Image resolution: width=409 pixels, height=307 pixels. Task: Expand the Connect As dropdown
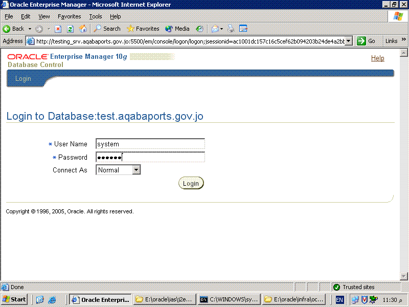click(136, 170)
